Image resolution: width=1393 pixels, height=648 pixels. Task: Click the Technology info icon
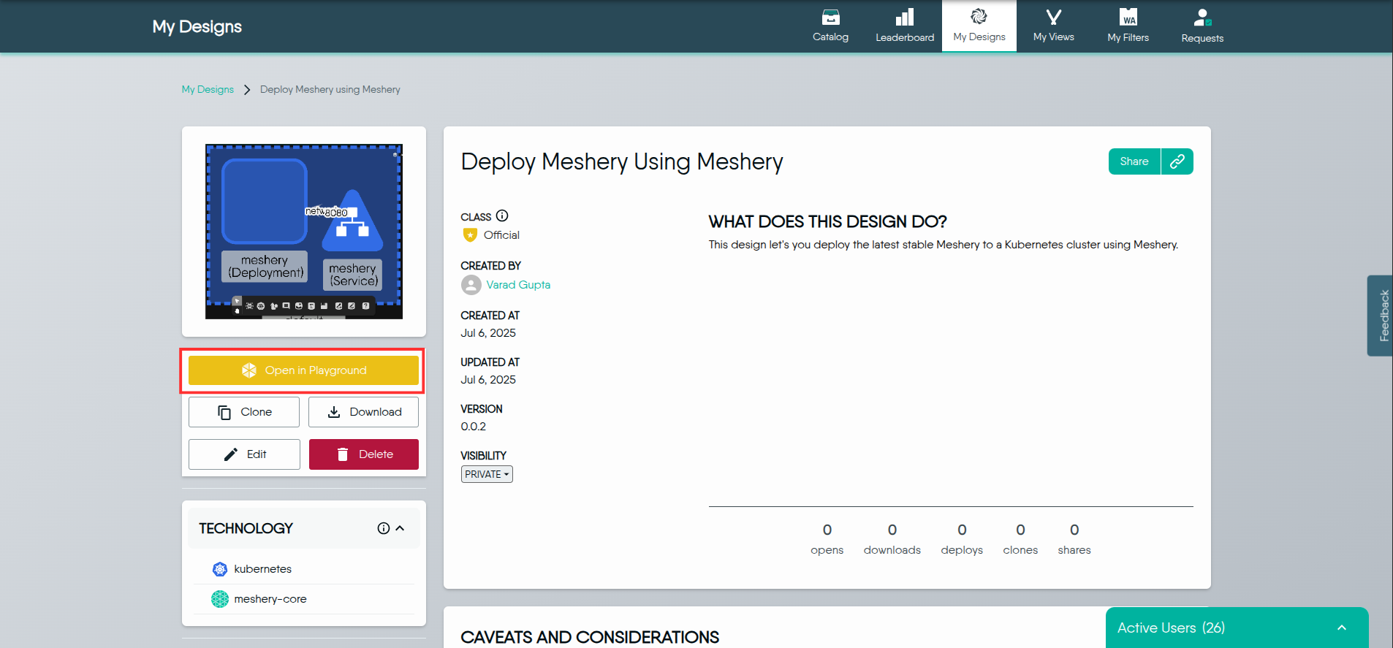[x=383, y=528]
